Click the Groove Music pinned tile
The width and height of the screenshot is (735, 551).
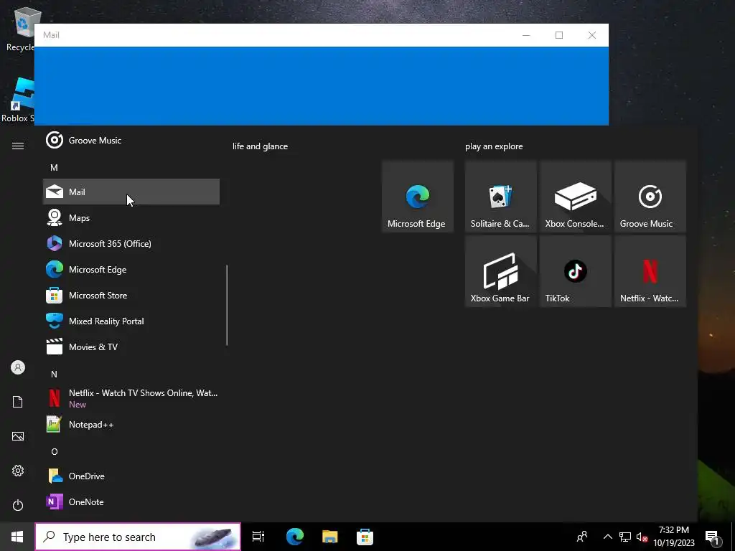point(650,197)
